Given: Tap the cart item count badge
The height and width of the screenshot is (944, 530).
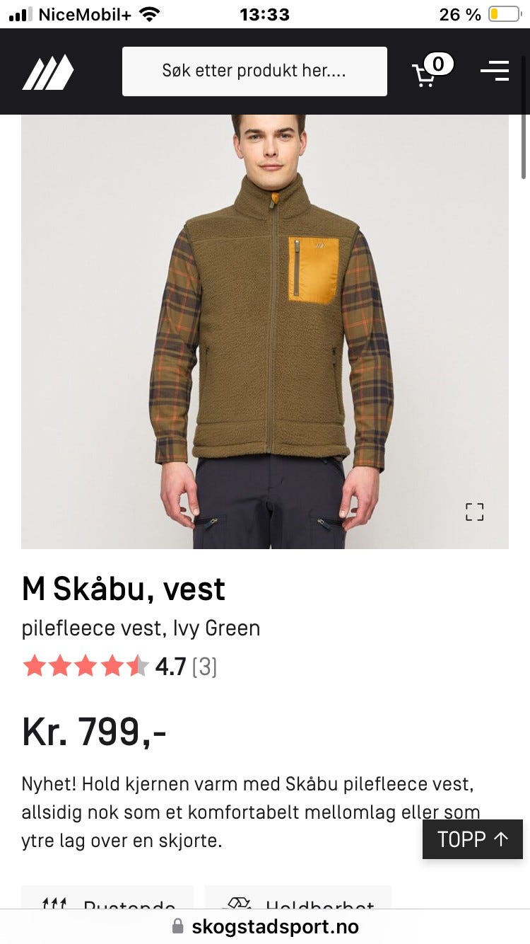Looking at the screenshot, I should (x=438, y=64).
